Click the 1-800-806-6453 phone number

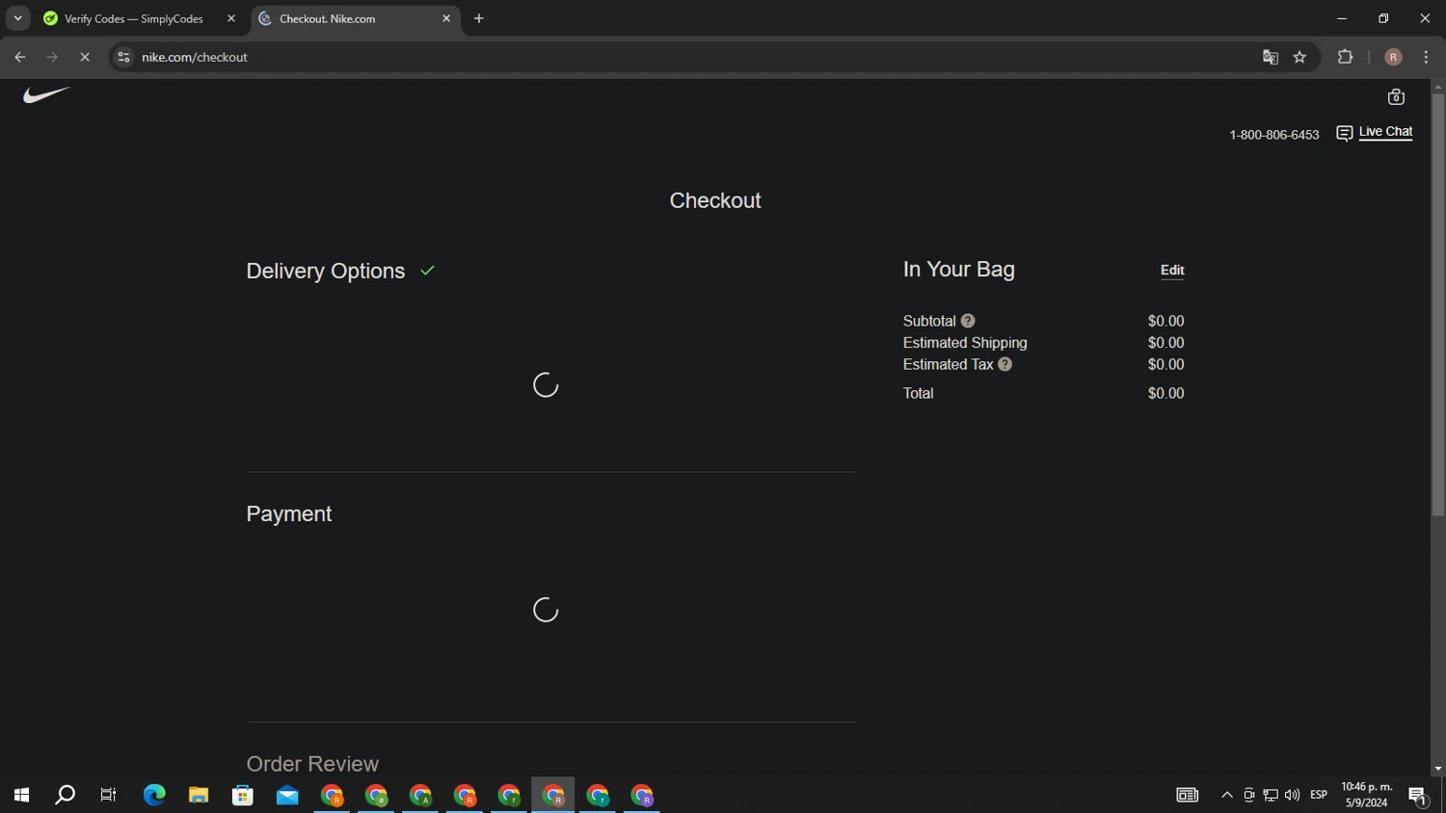(x=1273, y=135)
